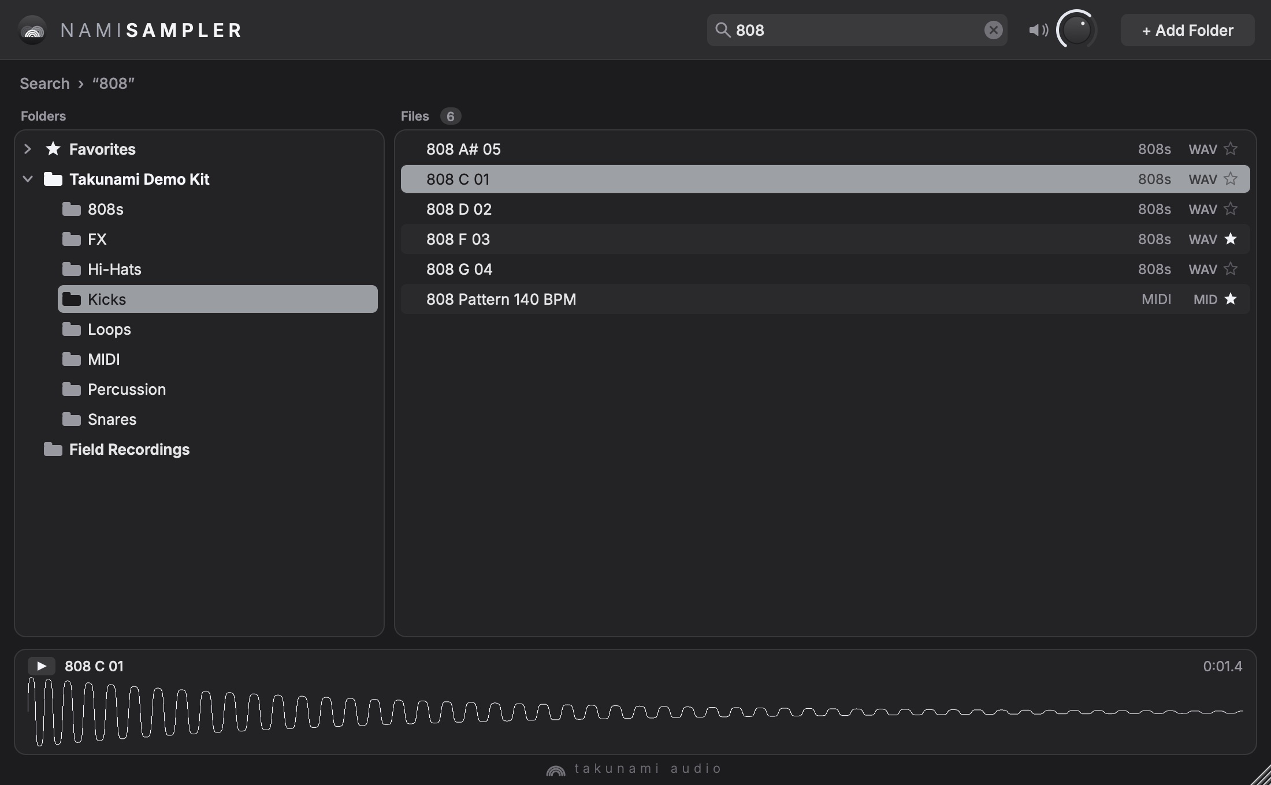Screen dimensions: 1271x785
Task: Select the 808 G 04 file name
Action: [x=459, y=269]
